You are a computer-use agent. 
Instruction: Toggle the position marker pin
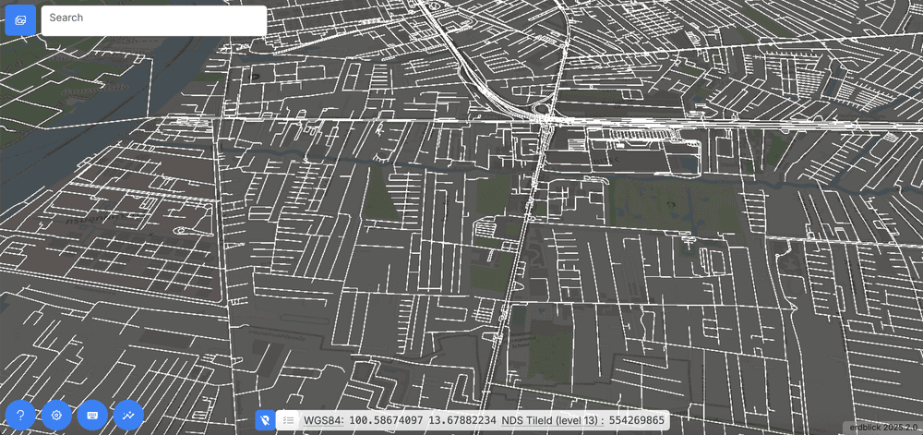265,420
